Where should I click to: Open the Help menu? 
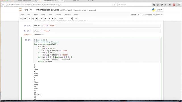click(76, 14)
